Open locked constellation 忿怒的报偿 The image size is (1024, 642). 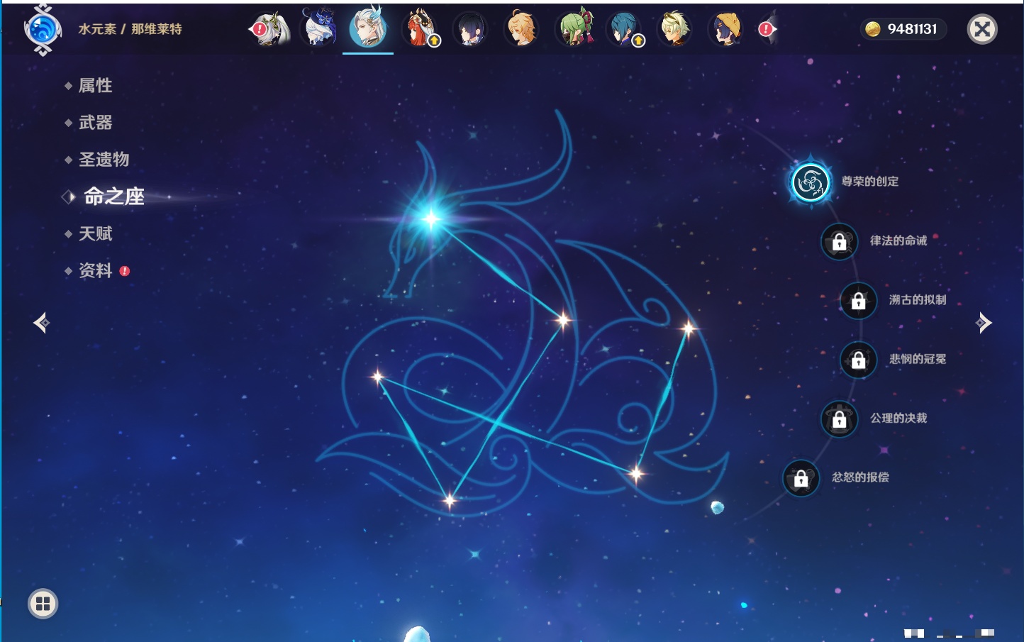click(x=801, y=478)
